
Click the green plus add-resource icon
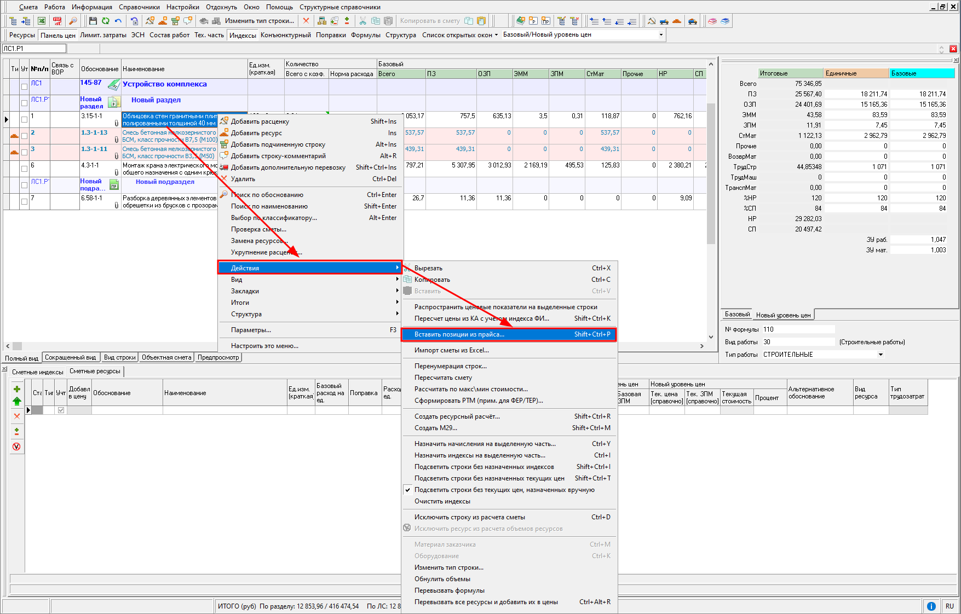(16, 389)
